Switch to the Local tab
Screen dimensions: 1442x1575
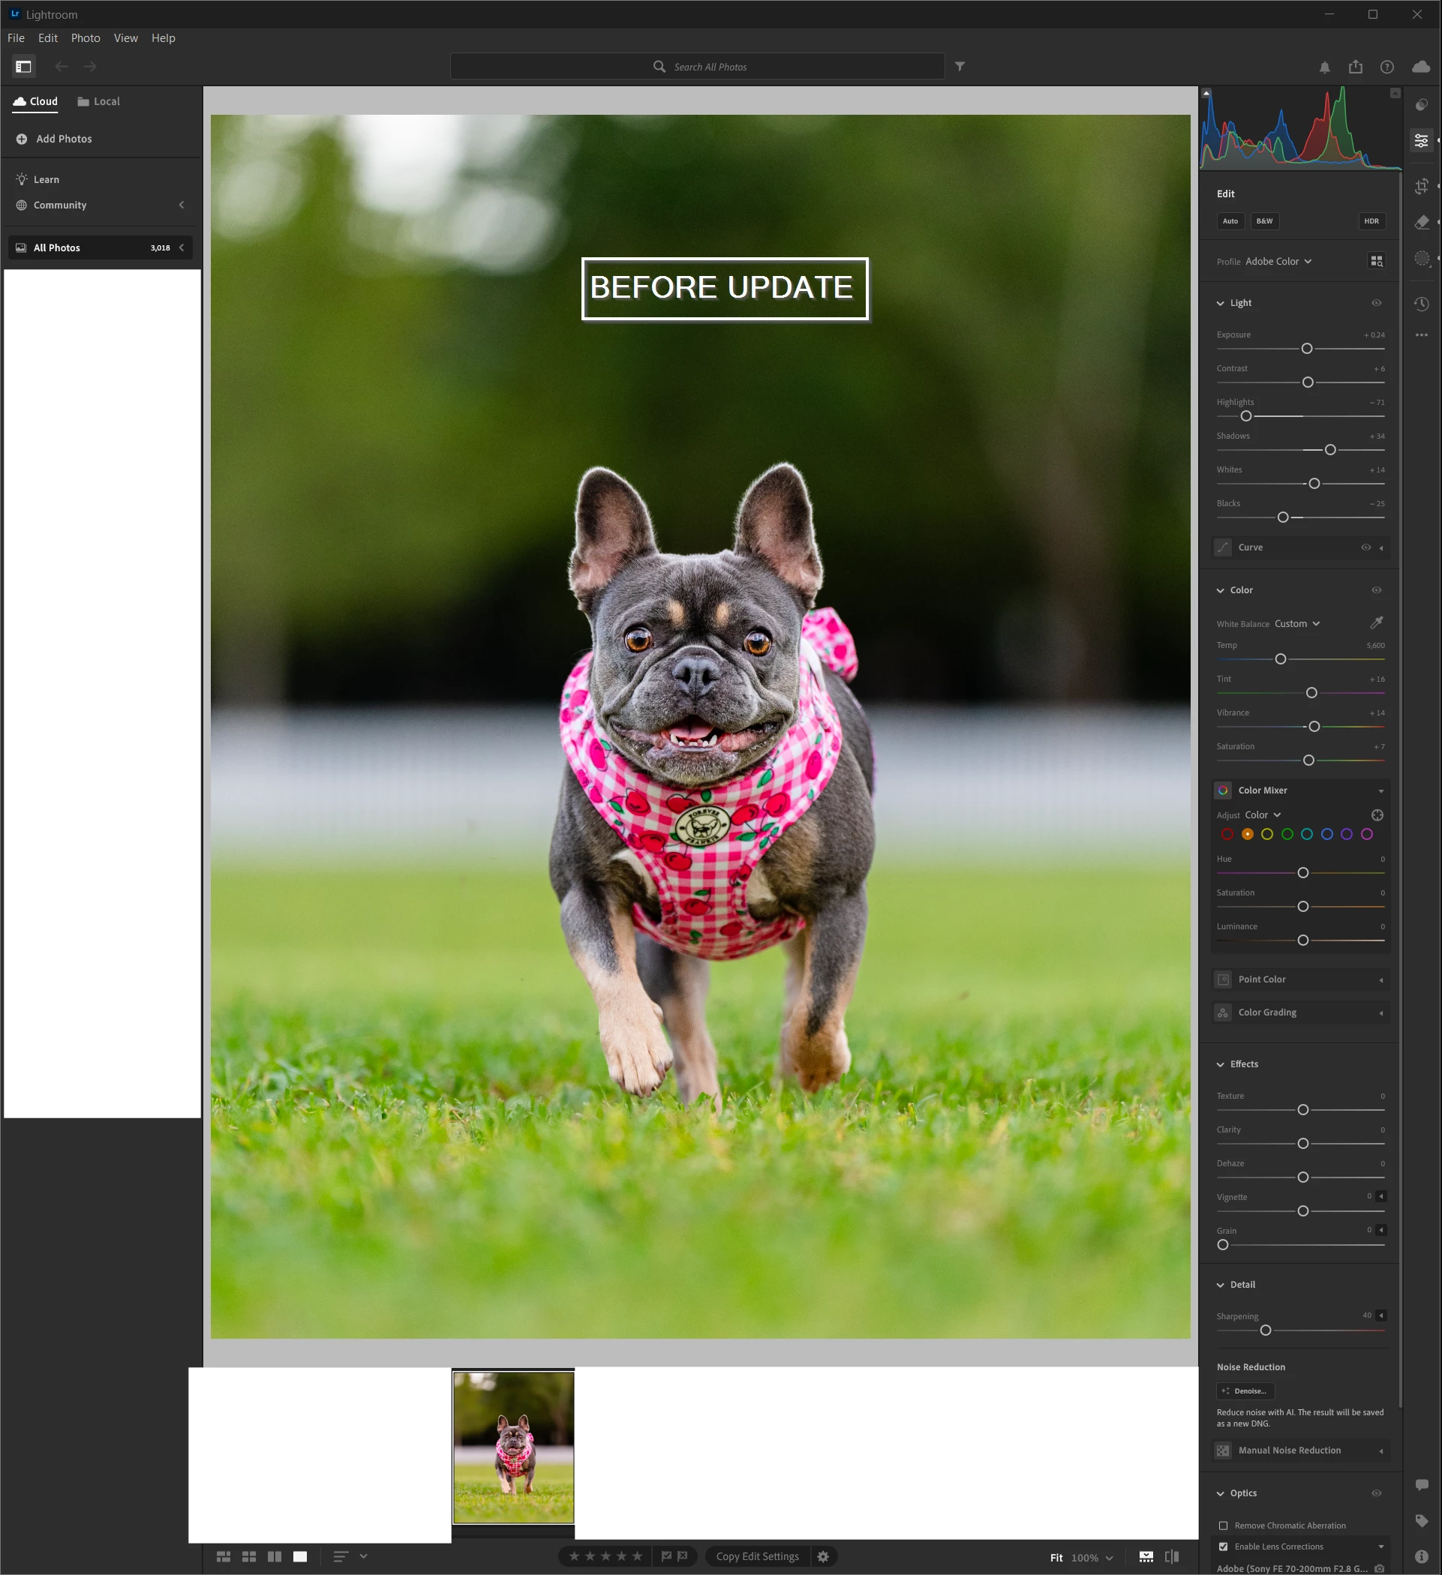point(98,101)
